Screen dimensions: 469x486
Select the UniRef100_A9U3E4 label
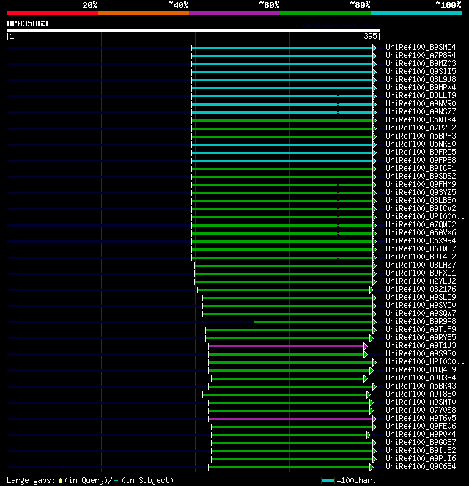coord(421,378)
